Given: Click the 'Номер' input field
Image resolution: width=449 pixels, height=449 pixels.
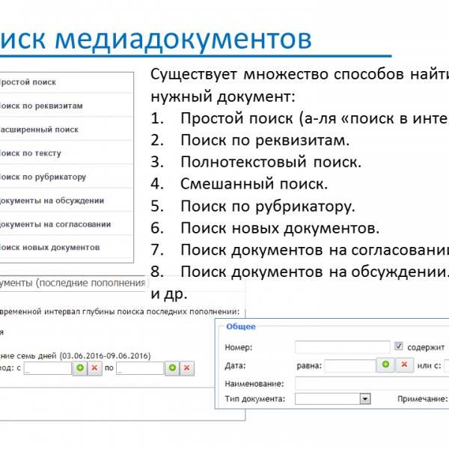Looking at the screenshot, I should tap(342, 347).
